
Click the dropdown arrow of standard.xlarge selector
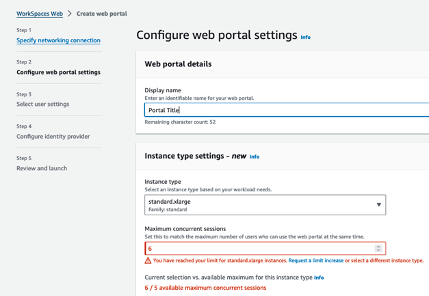pyautogui.click(x=378, y=204)
